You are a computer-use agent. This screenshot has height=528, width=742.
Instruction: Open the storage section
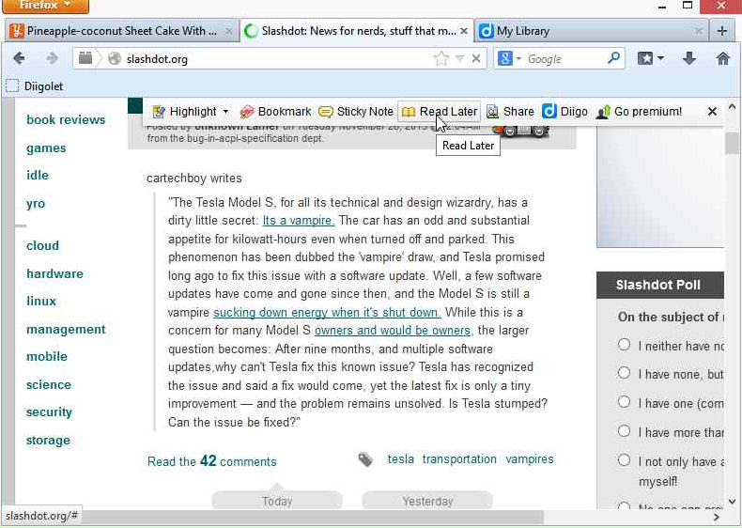point(48,441)
